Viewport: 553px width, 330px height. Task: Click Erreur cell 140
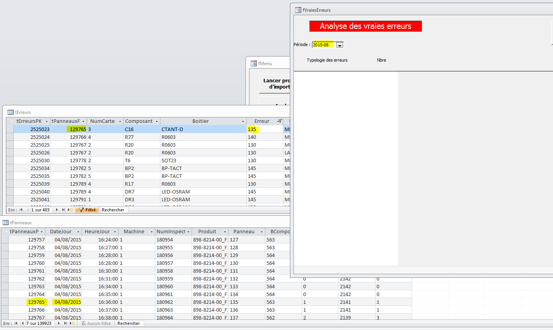coord(265,137)
